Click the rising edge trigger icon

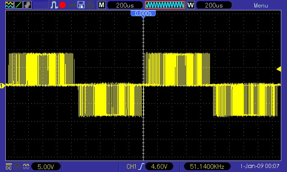[141, 167]
